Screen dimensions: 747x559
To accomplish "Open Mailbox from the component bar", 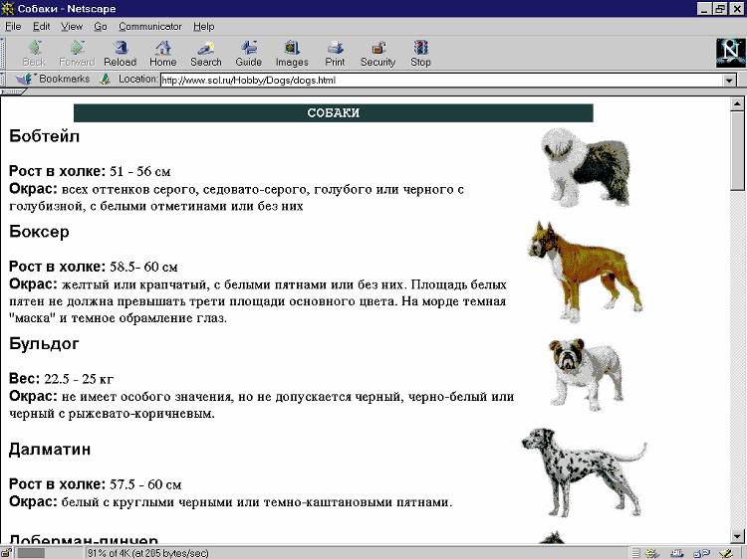I will click(676, 553).
